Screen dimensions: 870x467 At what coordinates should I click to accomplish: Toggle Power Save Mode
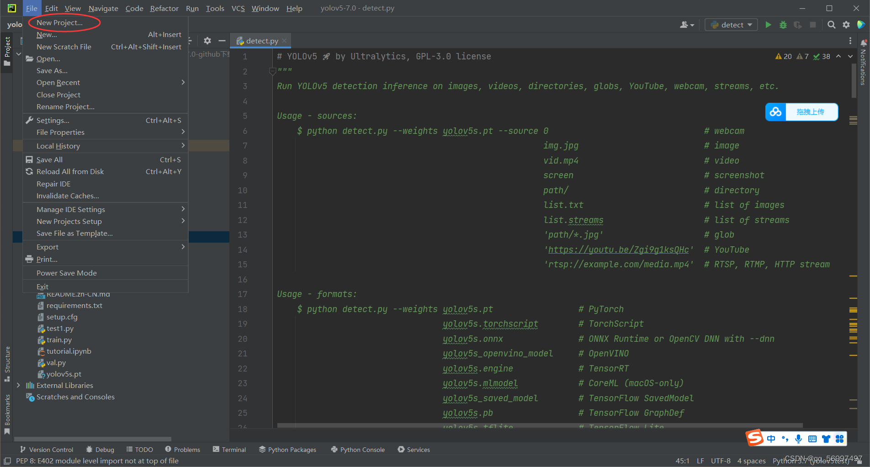pyautogui.click(x=67, y=273)
